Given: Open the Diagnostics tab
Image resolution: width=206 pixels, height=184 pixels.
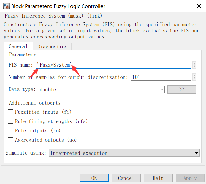Looking at the screenshot, I should [52, 47].
